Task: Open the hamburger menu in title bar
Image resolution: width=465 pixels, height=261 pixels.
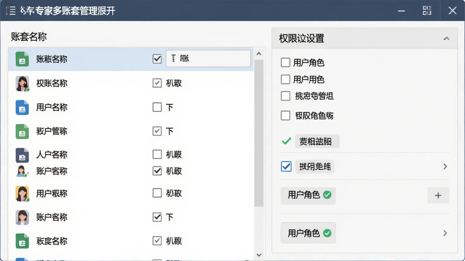Action: pyautogui.click(x=11, y=11)
